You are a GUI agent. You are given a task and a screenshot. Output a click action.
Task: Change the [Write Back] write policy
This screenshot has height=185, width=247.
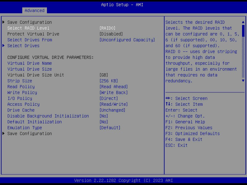point(114,92)
